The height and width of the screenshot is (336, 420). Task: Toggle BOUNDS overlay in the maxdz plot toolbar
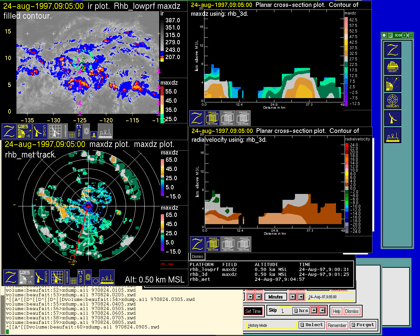click(x=67, y=277)
